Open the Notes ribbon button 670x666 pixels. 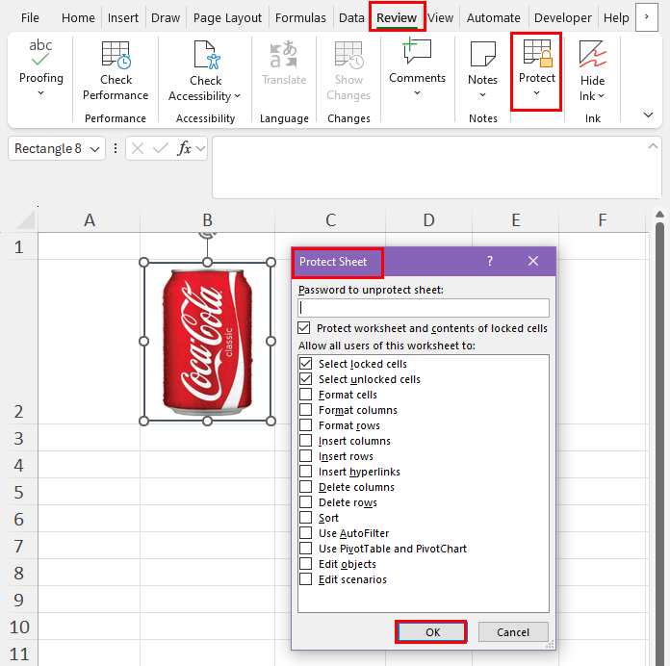click(482, 68)
